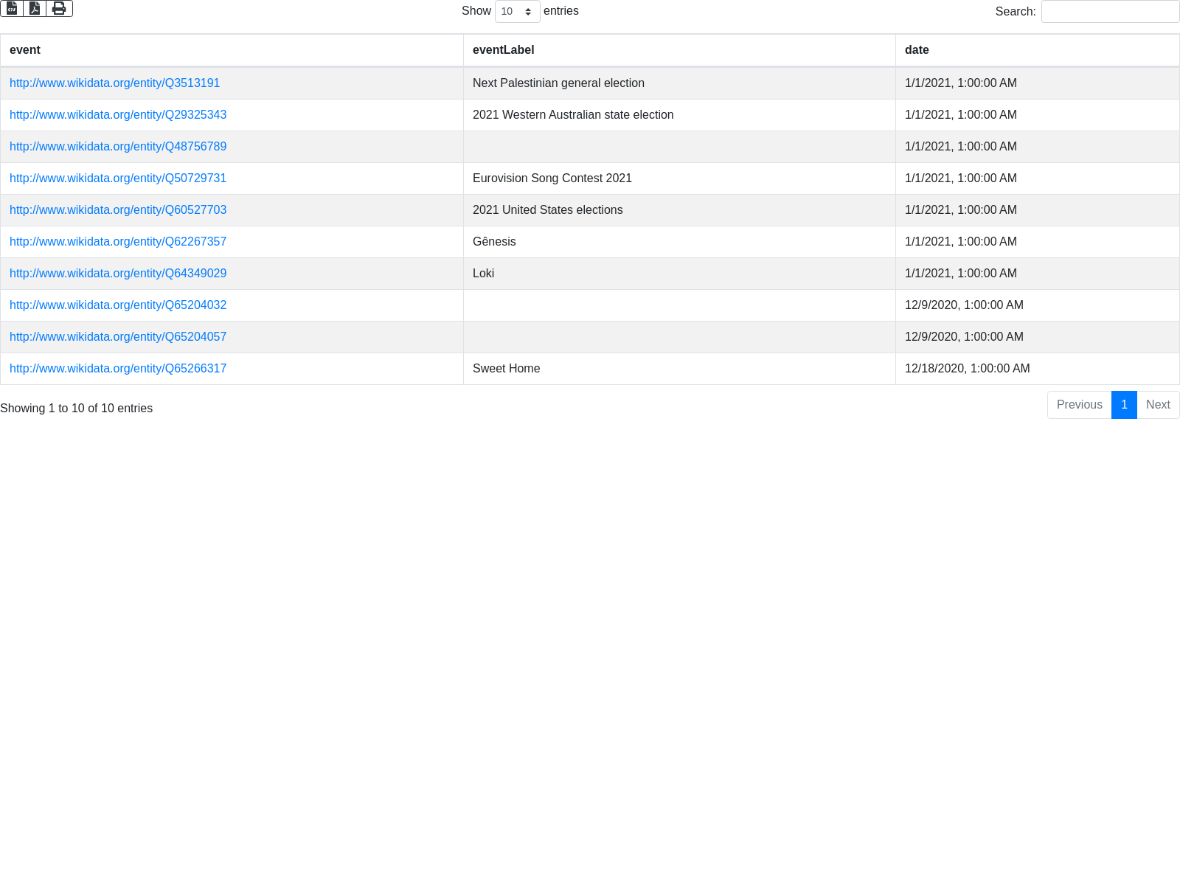Print the table with printer icon
Viewport: 1180px width, 885px height.
(59, 8)
